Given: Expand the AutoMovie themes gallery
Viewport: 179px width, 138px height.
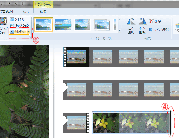Looking at the screenshot, I should (x=120, y=30).
